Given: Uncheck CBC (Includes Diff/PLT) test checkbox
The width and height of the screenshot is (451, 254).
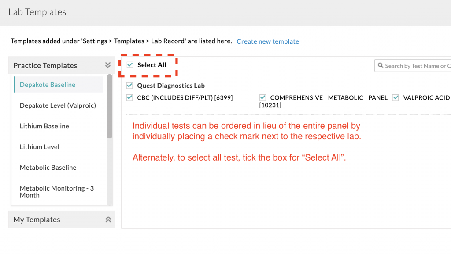Looking at the screenshot, I should point(129,97).
